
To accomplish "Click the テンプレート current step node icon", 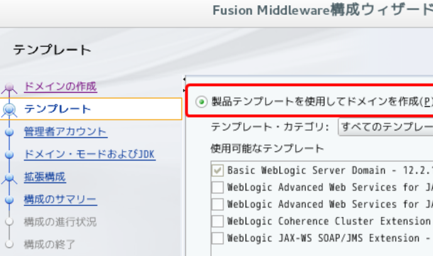I will click(9, 110).
